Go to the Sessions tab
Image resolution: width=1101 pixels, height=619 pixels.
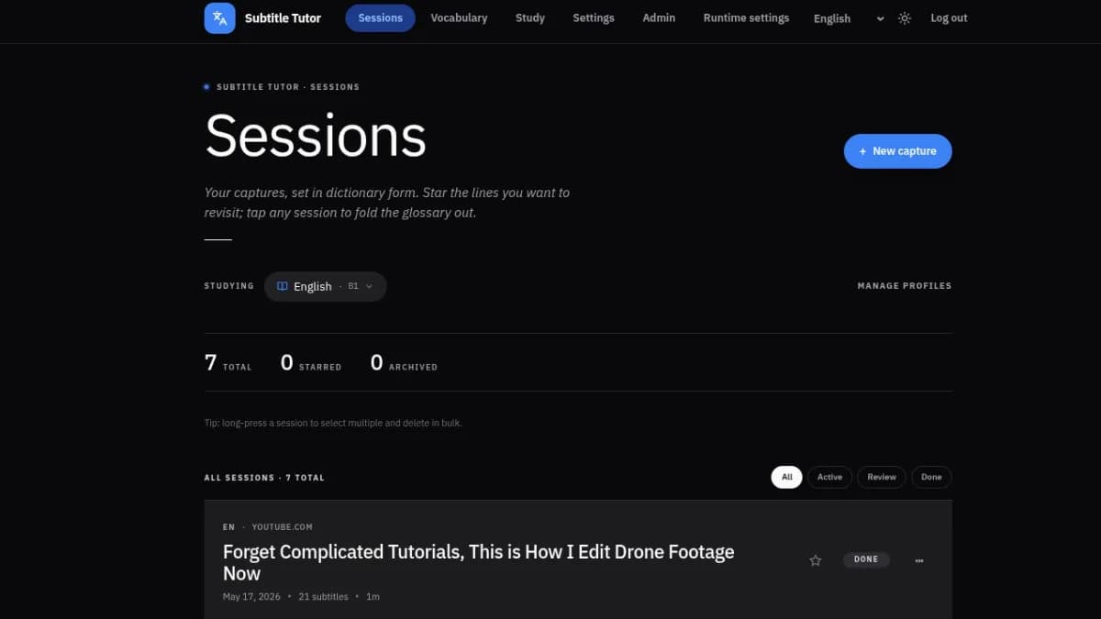[381, 17]
